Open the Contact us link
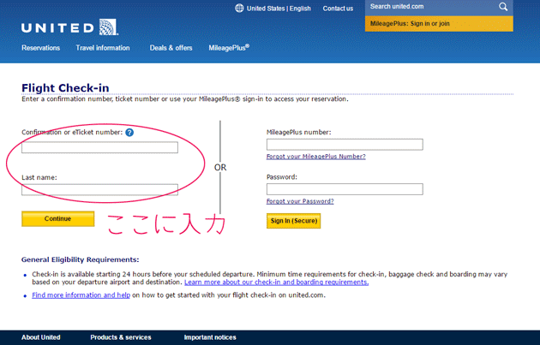540x345 pixels. click(338, 9)
